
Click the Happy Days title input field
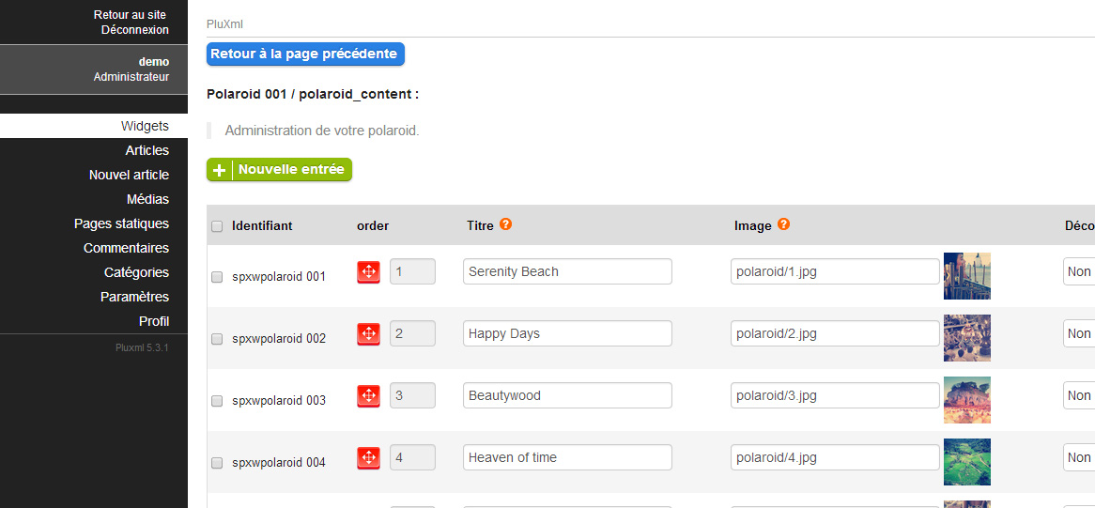[x=567, y=333]
